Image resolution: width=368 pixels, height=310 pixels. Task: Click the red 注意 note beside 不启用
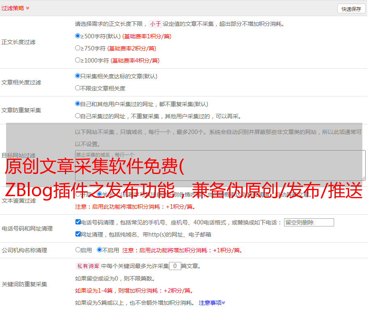[x=182, y=250]
